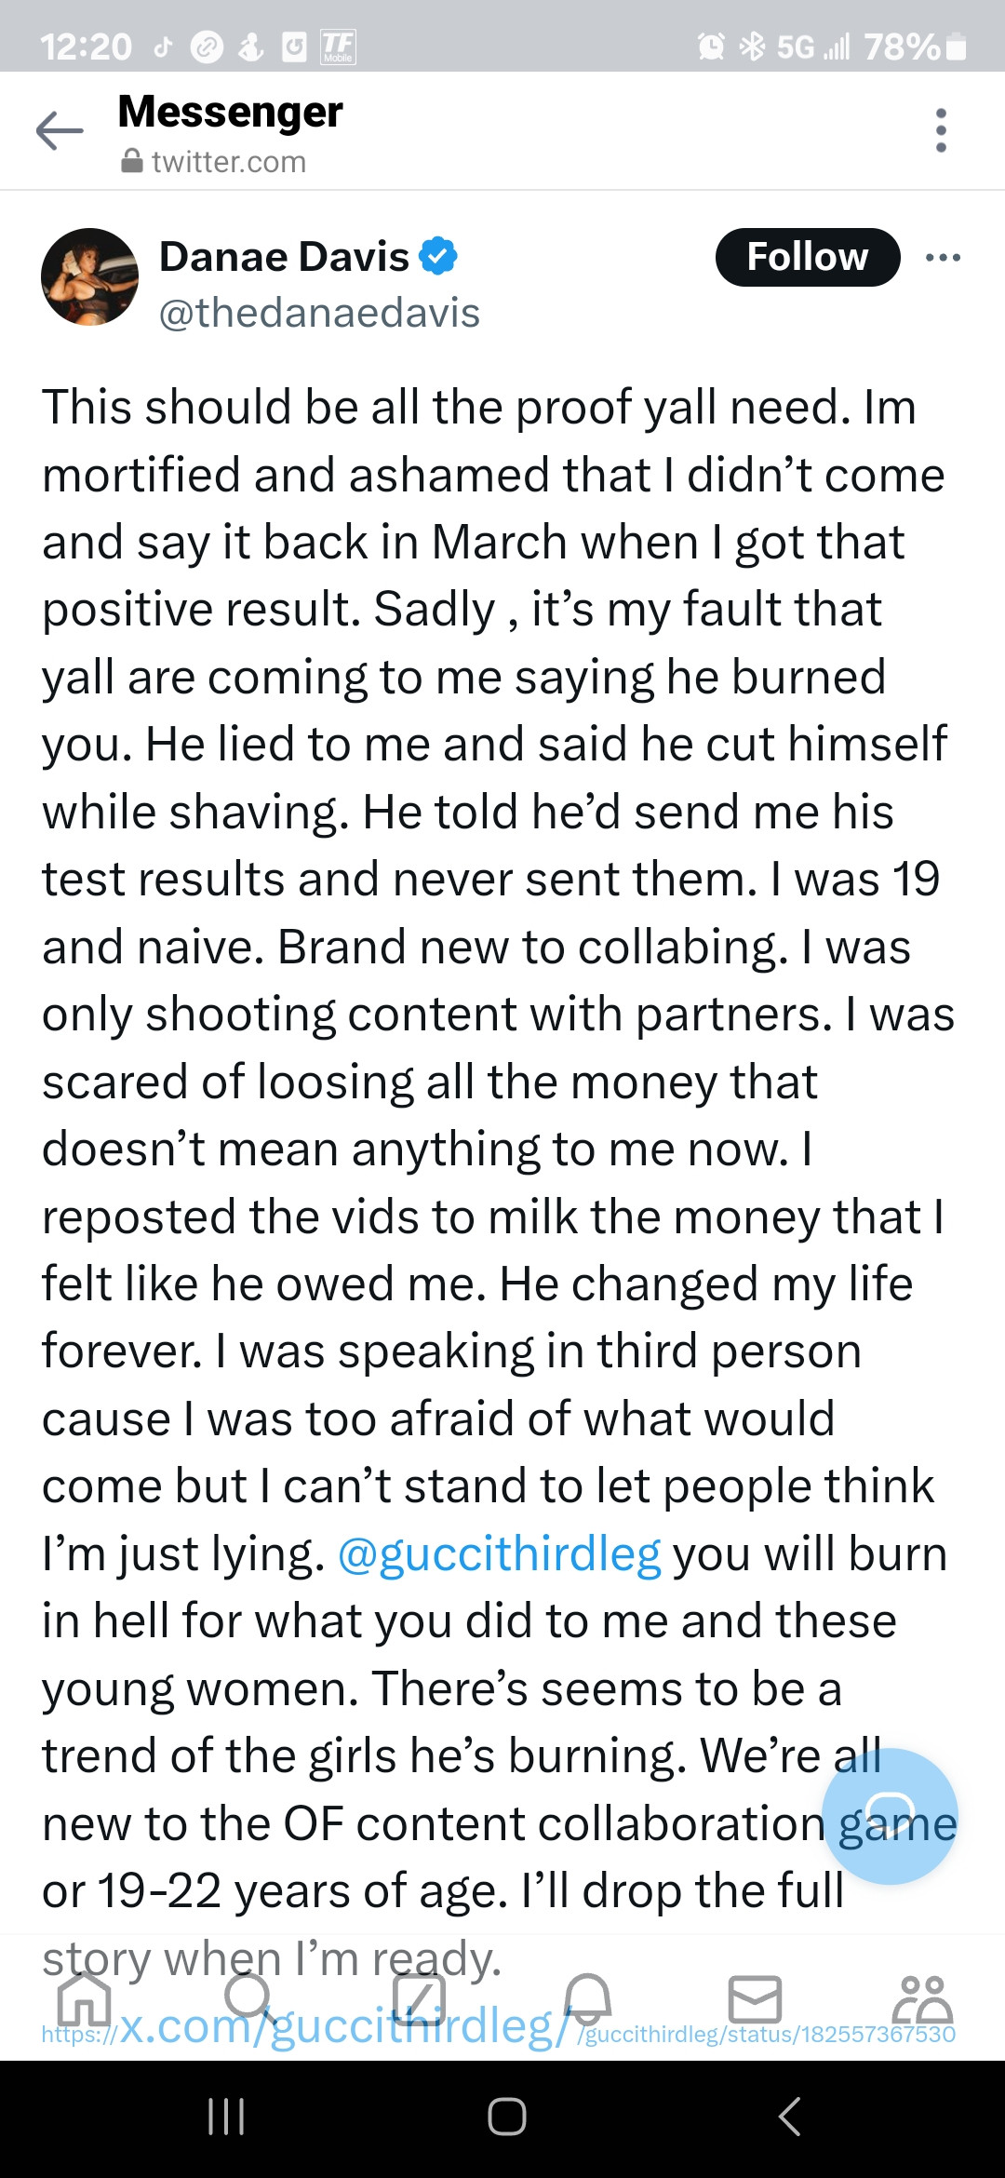Open the @thedanaedavis handle
Screen dimensions: 1005x2178
pyautogui.click(x=319, y=313)
